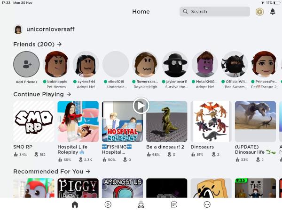This screenshot has width=282, height=211.
Task: Open the AMONGST US game thumbnail
Action: [123, 188]
